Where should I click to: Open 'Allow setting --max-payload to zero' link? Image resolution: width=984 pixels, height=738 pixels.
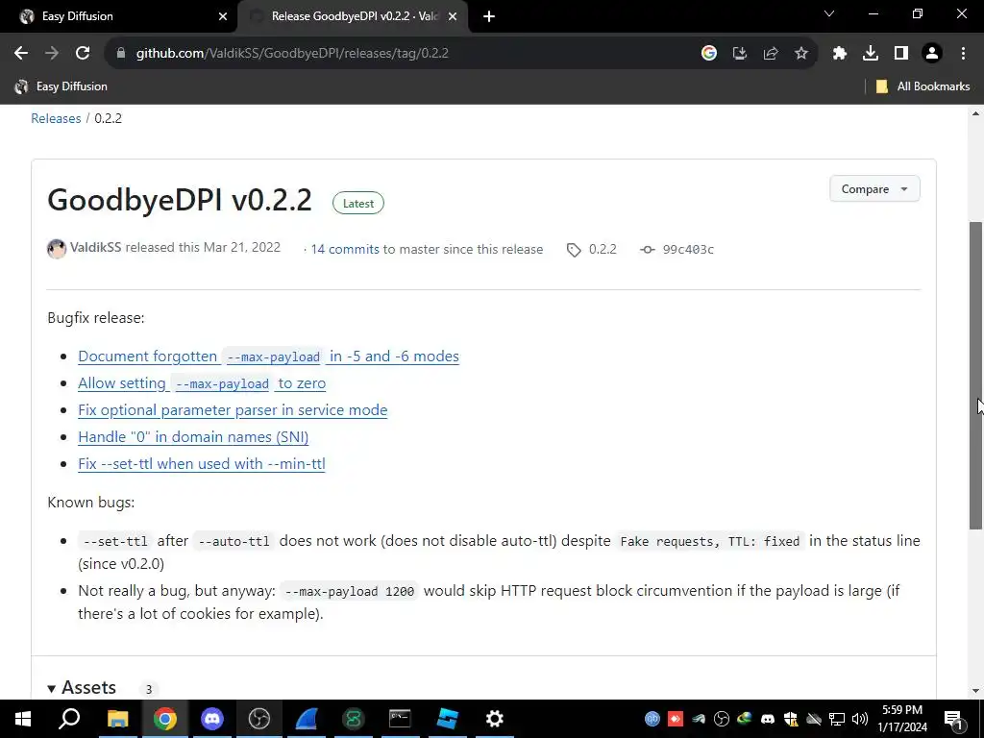pyautogui.click(x=202, y=383)
